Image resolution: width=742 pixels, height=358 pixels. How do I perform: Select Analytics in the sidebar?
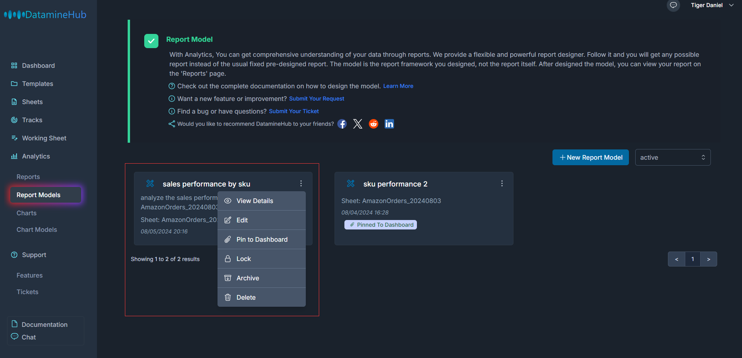[36, 156]
